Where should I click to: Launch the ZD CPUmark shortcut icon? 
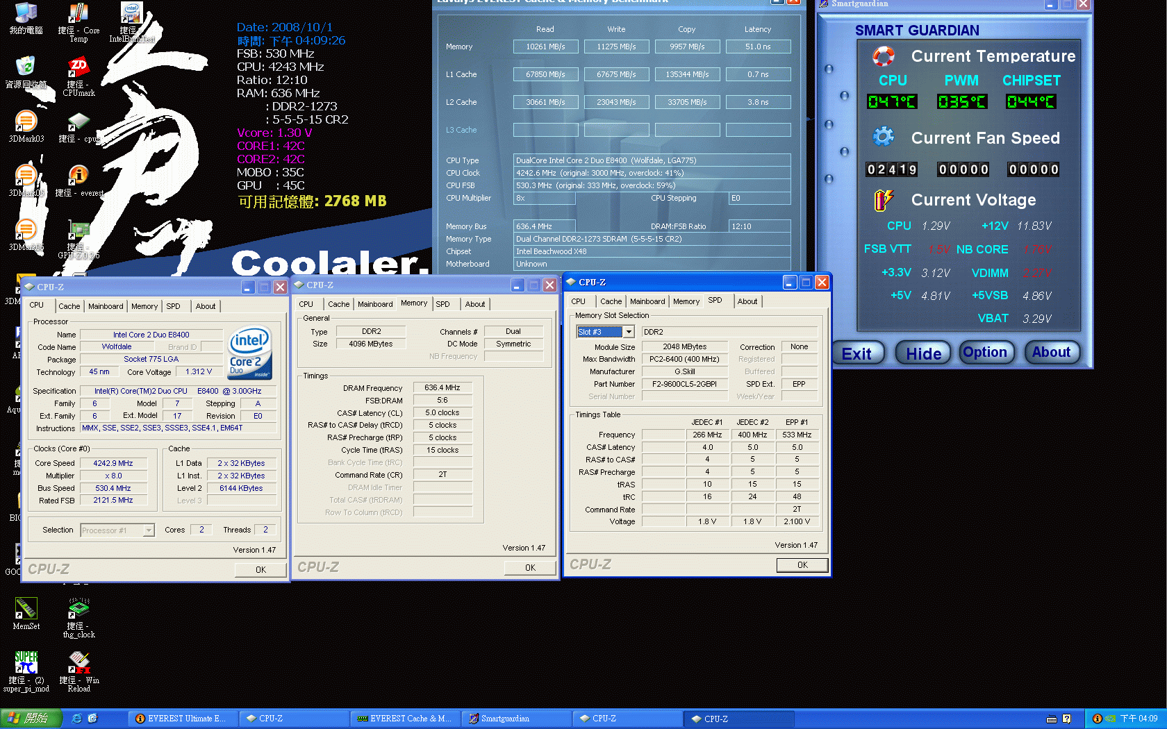tap(78, 76)
